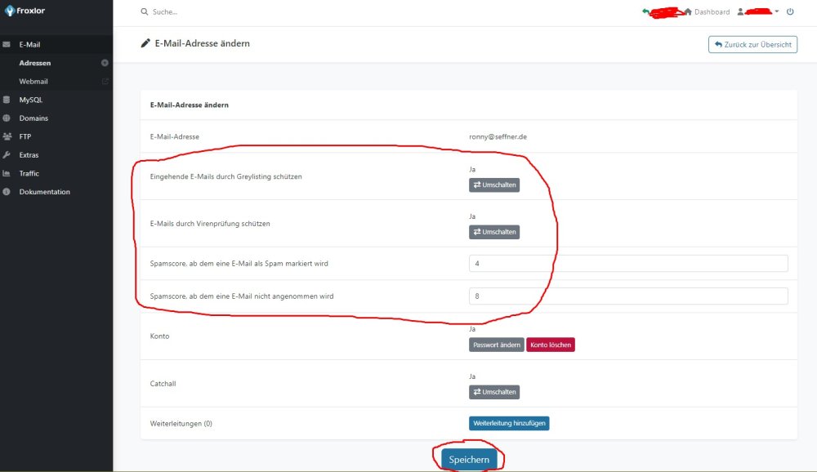Click the Konto löschen button

pyautogui.click(x=551, y=345)
